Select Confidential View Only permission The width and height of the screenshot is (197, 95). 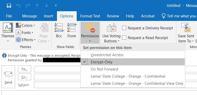click(x=133, y=84)
